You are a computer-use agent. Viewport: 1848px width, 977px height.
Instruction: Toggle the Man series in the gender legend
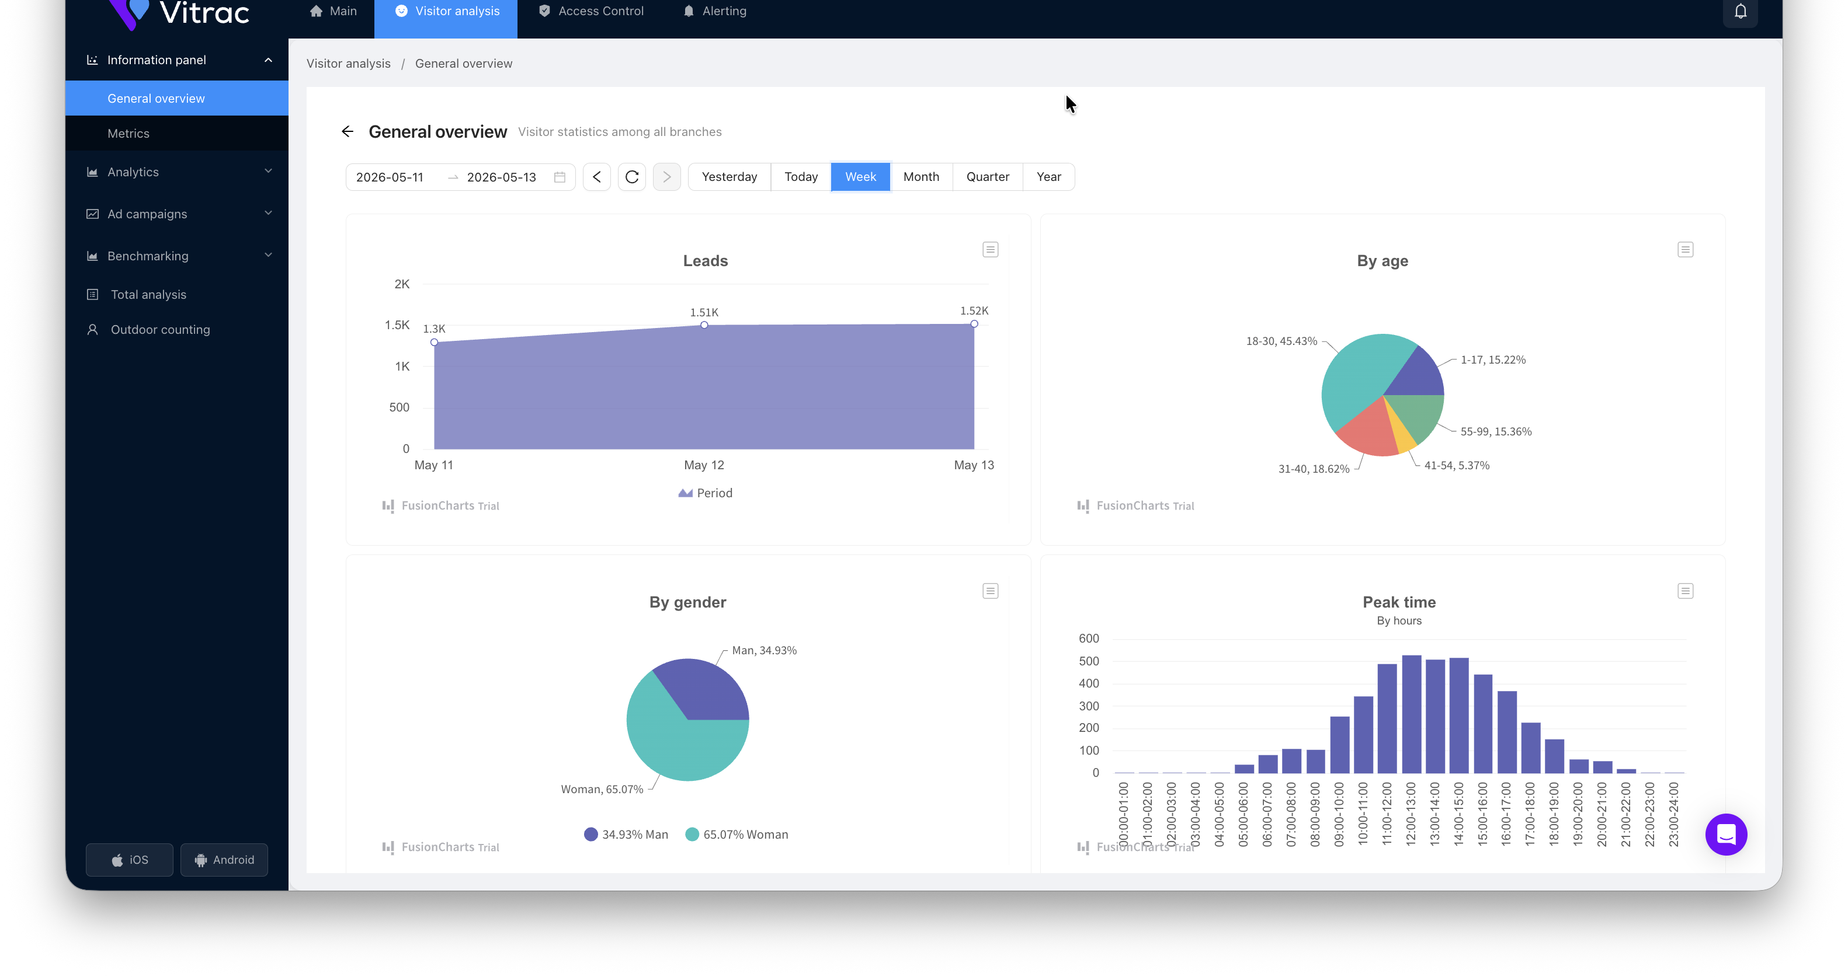pos(626,835)
